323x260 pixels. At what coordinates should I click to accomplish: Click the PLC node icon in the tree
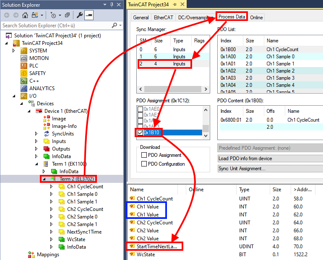click(x=23, y=66)
